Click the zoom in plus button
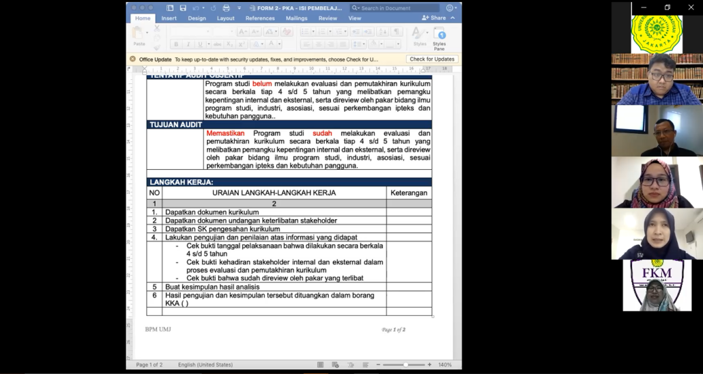Screen dimensions: 703x374 pos(429,364)
